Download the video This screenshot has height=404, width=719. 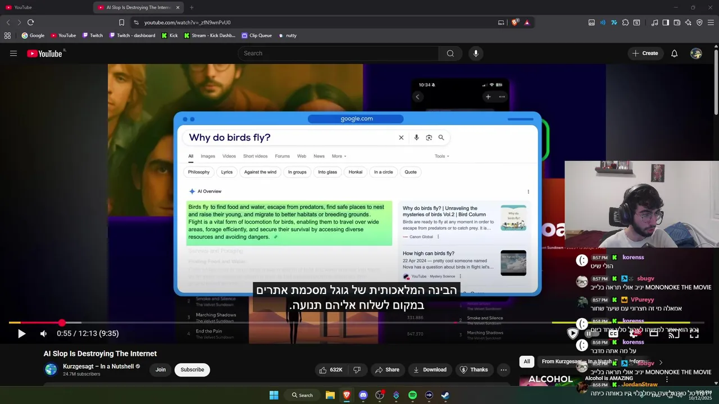pyautogui.click(x=430, y=370)
